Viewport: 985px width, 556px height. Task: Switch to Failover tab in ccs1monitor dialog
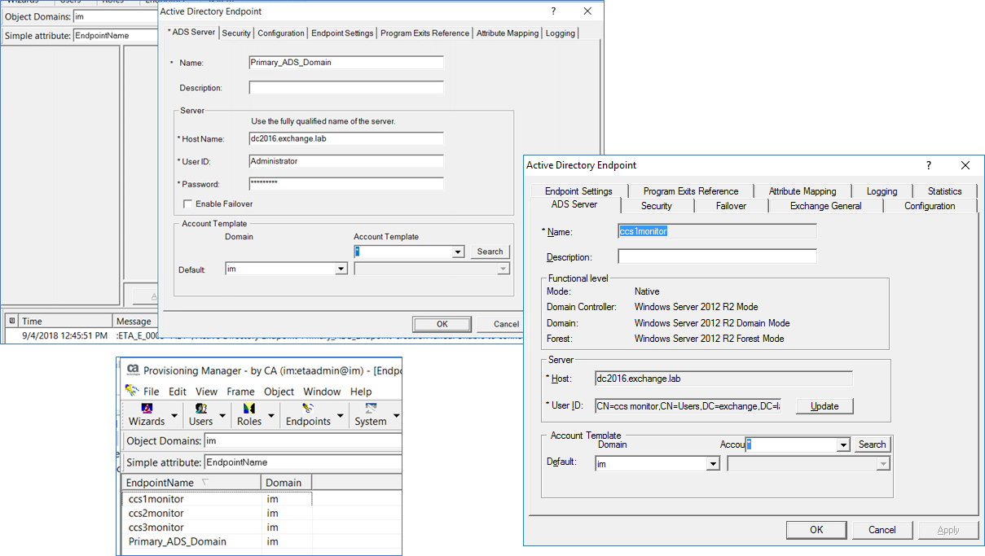pyautogui.click(x=731, y=206)
